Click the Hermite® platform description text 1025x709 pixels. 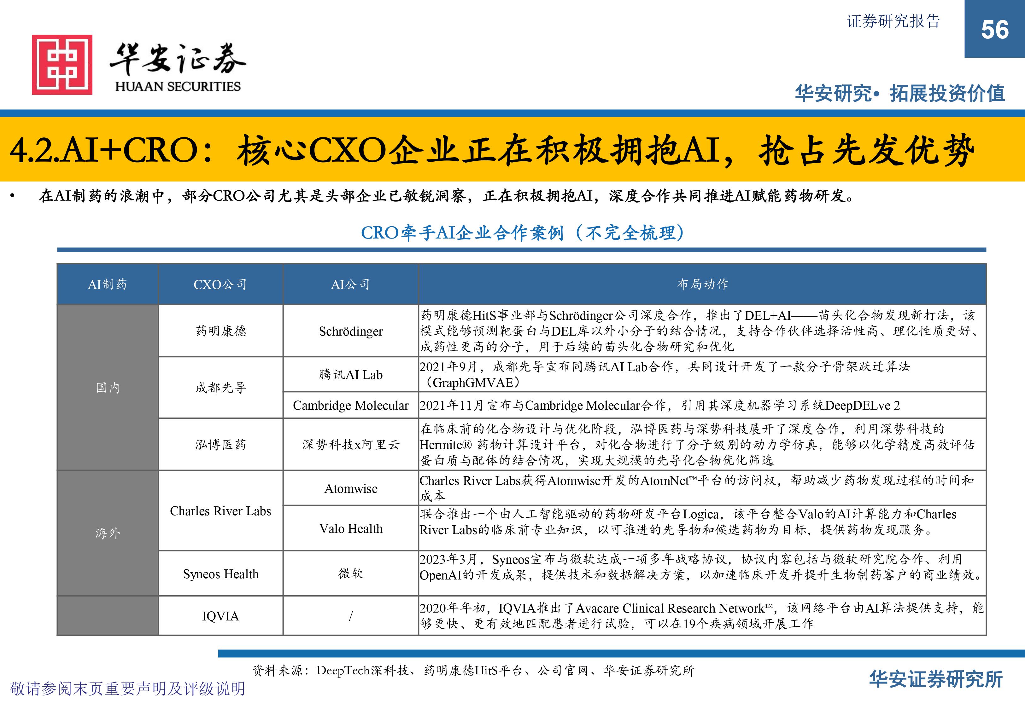point(697,444)
